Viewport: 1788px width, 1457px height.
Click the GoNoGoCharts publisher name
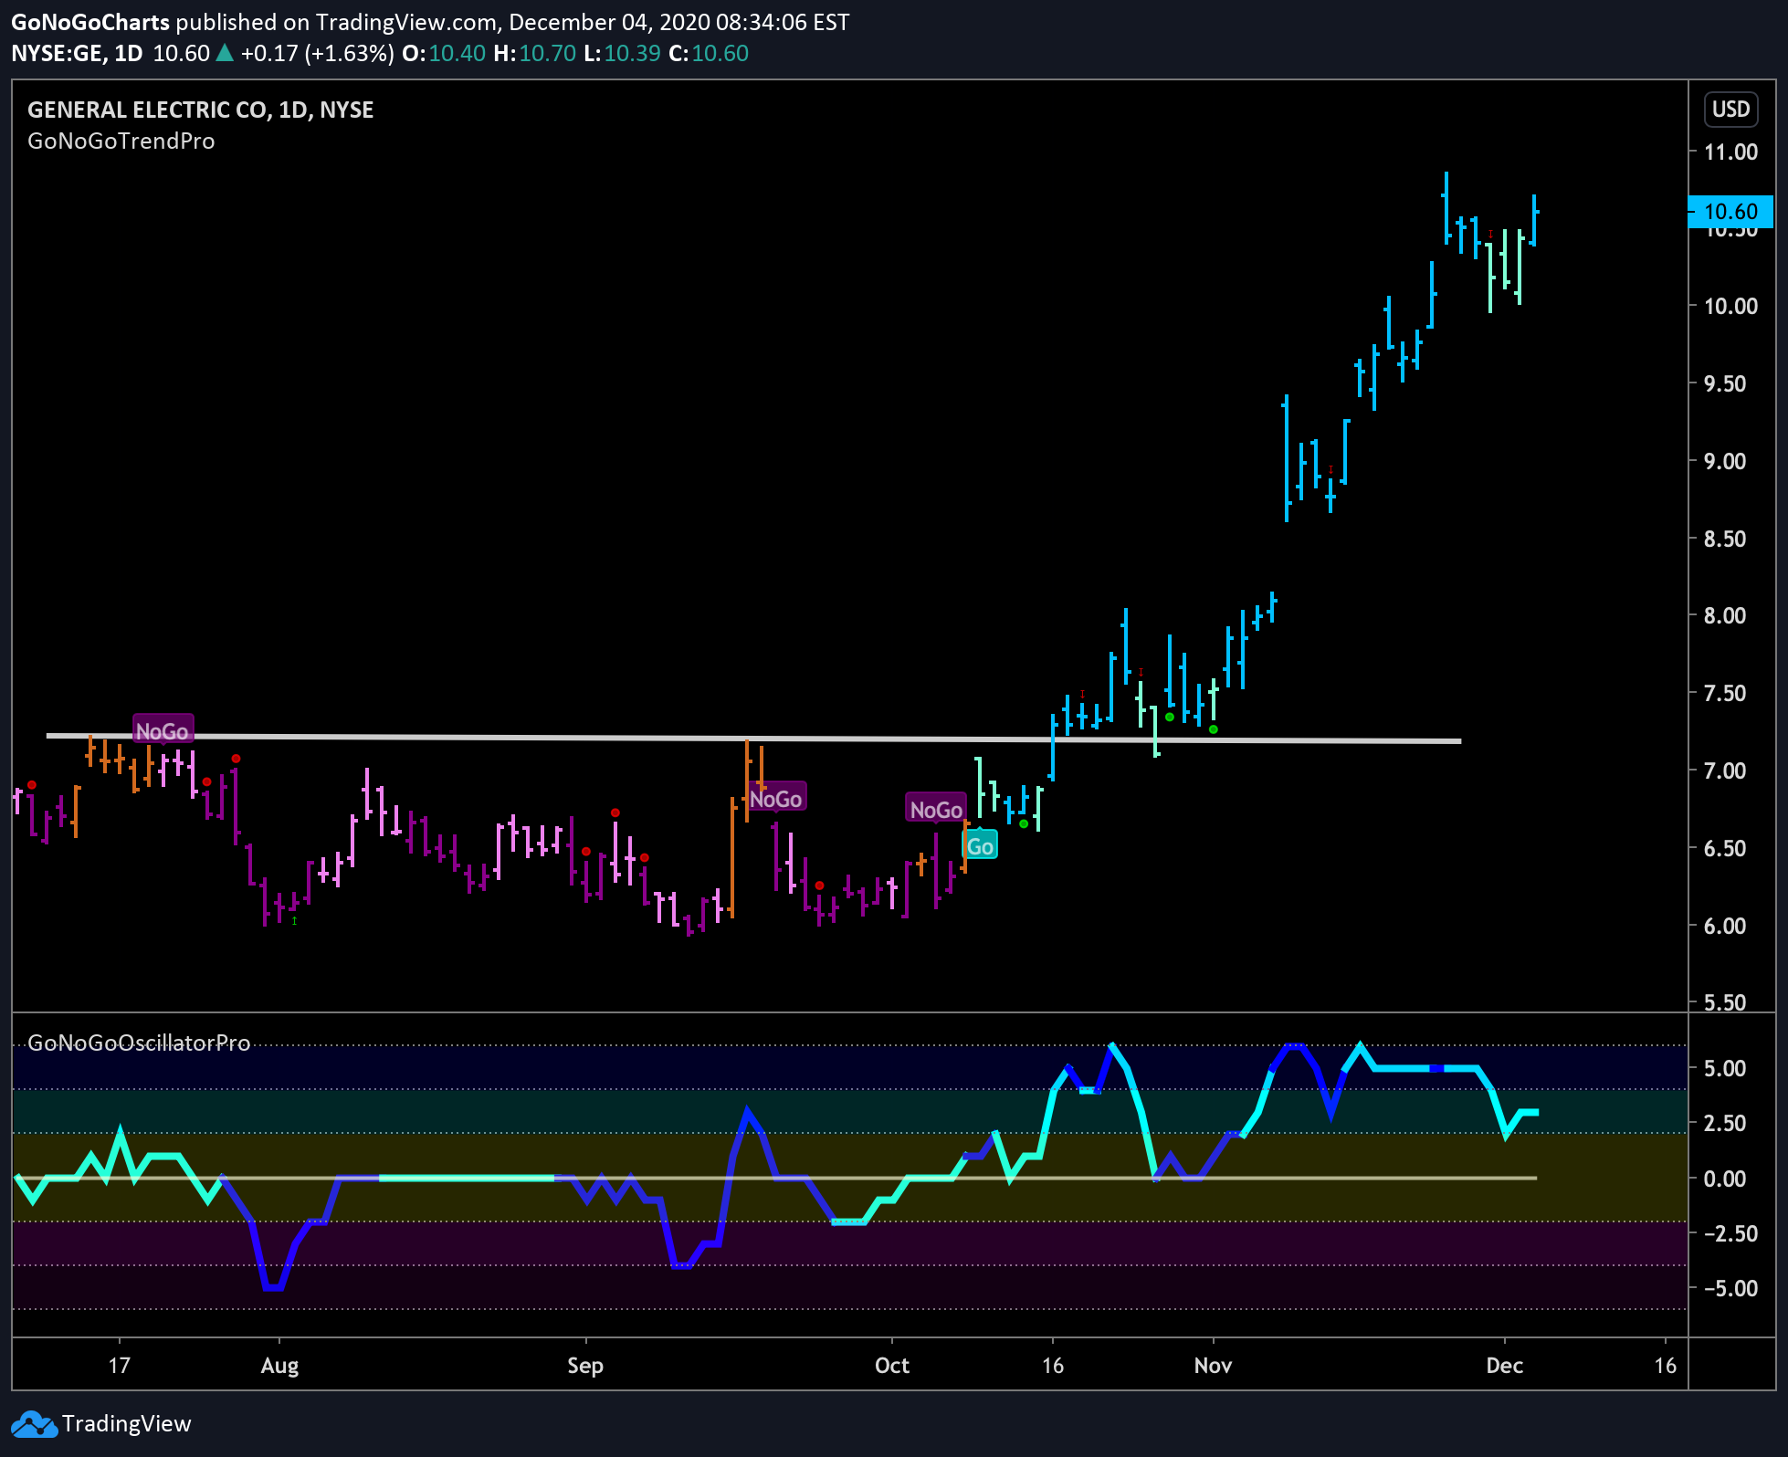pos(90,22)
